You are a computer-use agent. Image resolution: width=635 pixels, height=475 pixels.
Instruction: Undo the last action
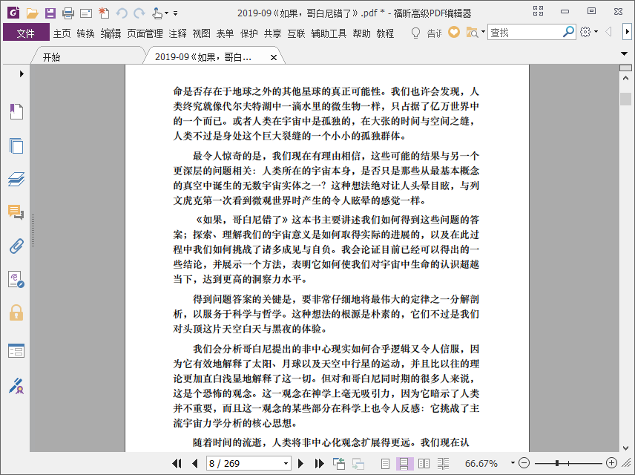(x=122, y=13)
